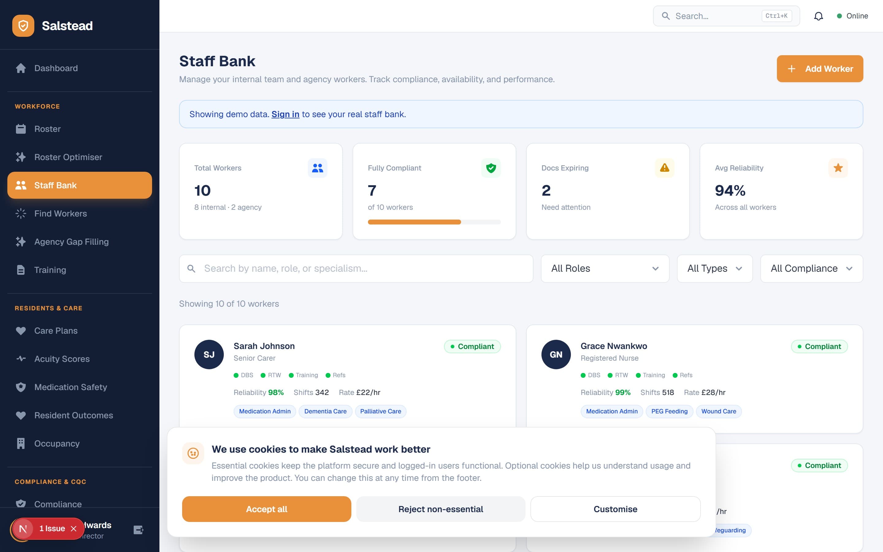Accept all cookies
Viewport: 883px width, 552px height.
pyautogui.click(x=266, y=509)
